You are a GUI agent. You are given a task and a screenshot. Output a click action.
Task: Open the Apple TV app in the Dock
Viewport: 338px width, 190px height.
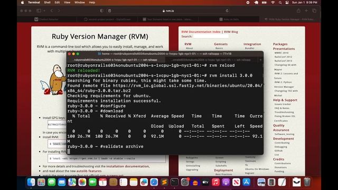tap(205, 182)
